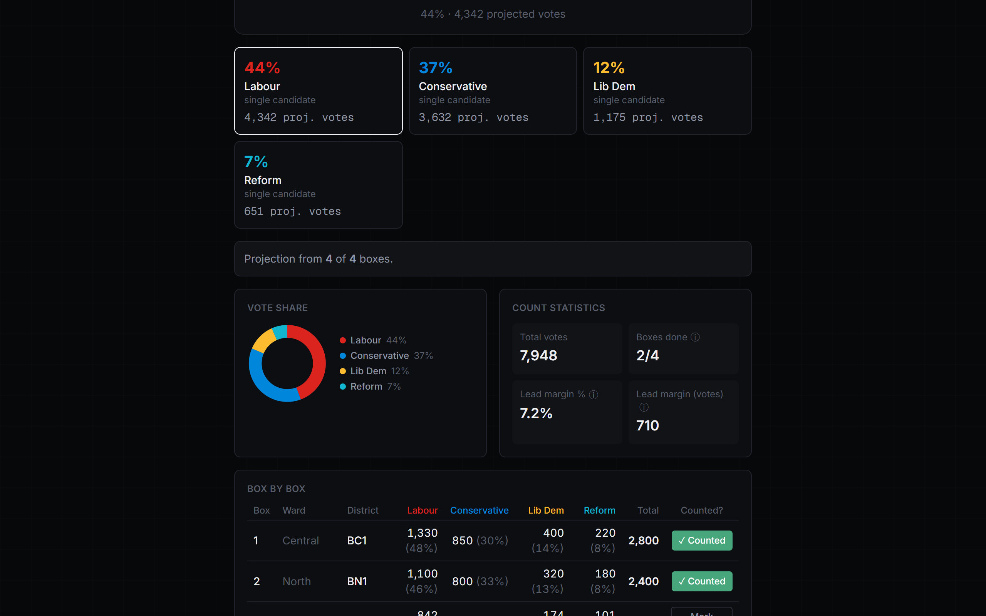Click the Lib Dem column header

point(545,510)
